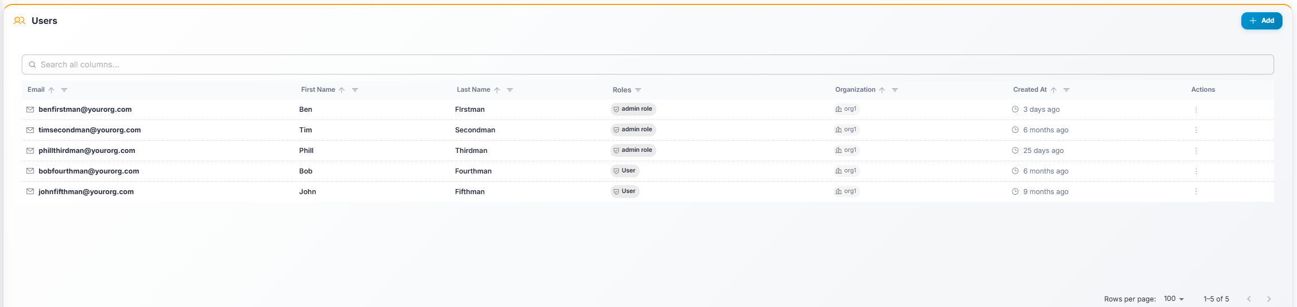Image resolution: width=1297 pixels, height=307 pixels.
Task: Open actions menu for johnfifthman row
Action: 1196,191
